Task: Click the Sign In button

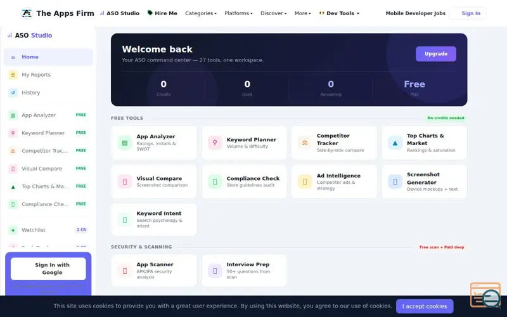Action: click(468, 13)
